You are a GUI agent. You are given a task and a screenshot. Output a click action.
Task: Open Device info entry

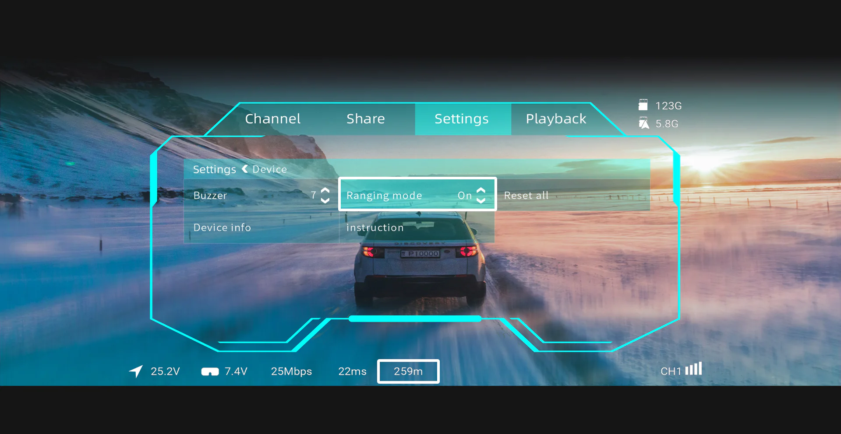[222, 227]
